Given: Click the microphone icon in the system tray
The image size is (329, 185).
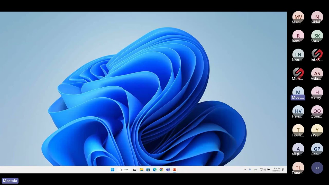Looking at the screenshot, I should click(x=250, y=170).
